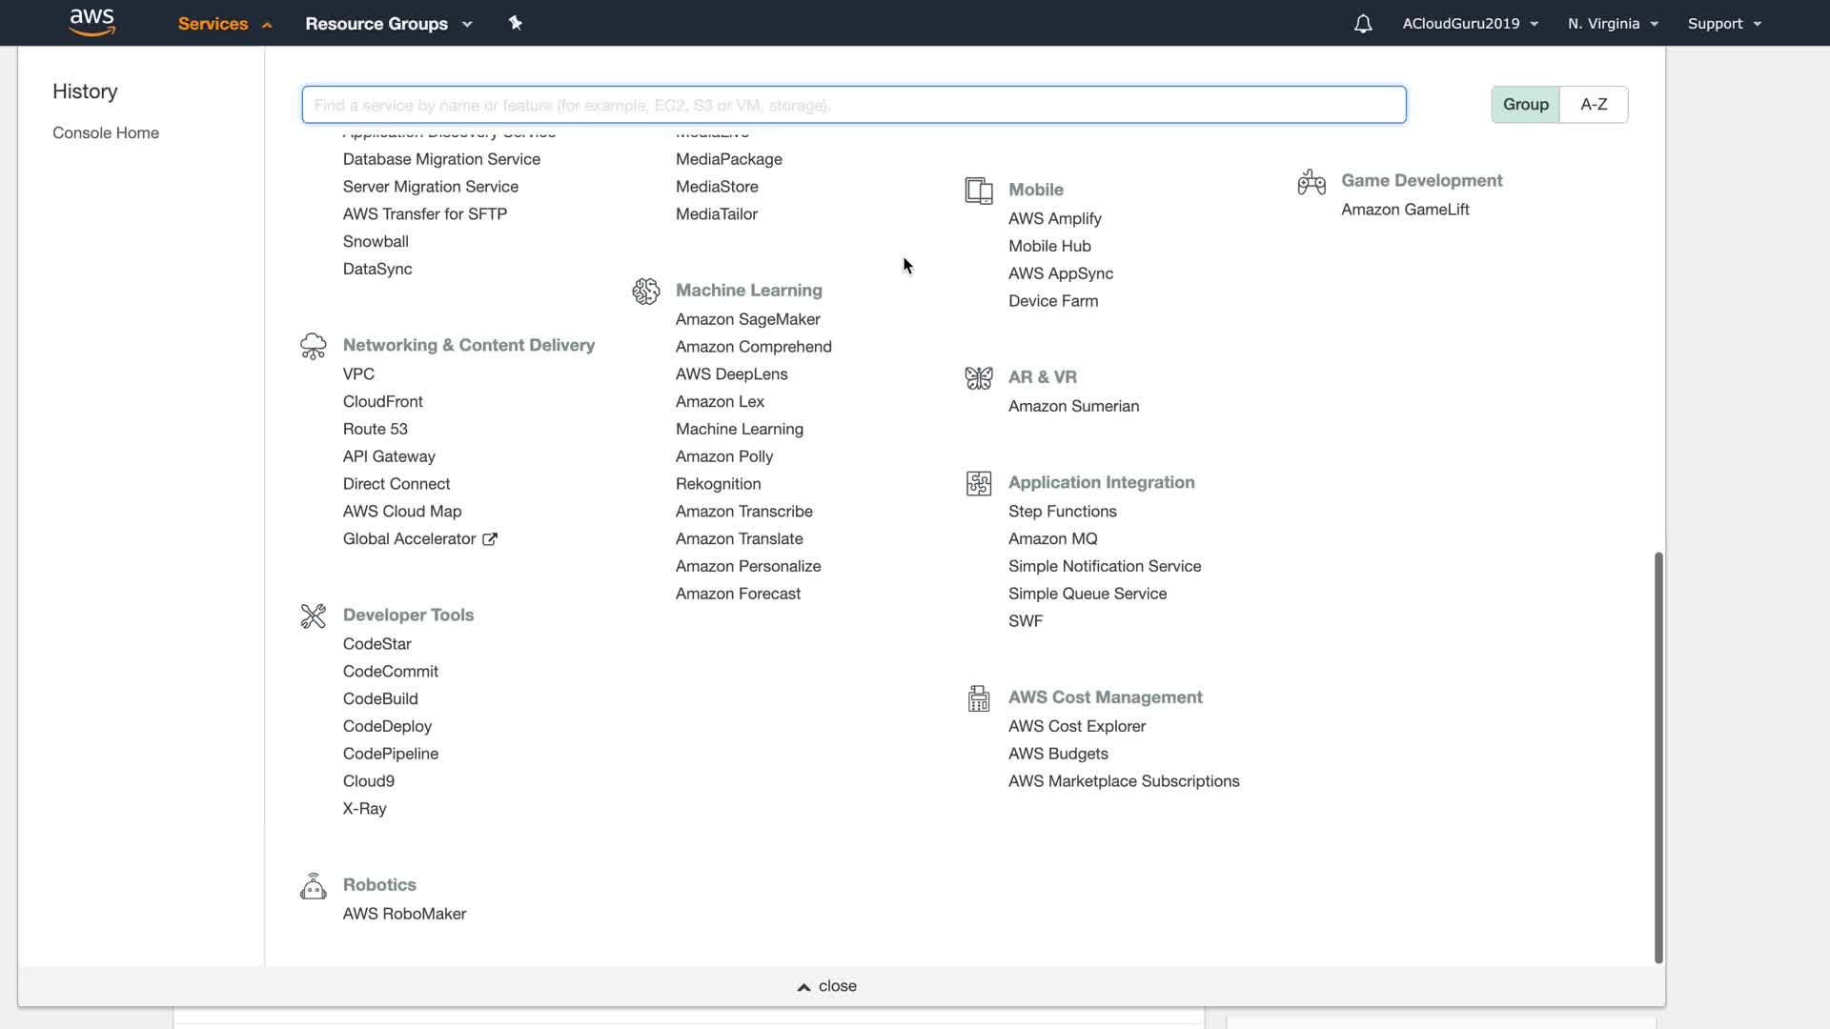Click the pin shortcuts icon

coord(516,23)
